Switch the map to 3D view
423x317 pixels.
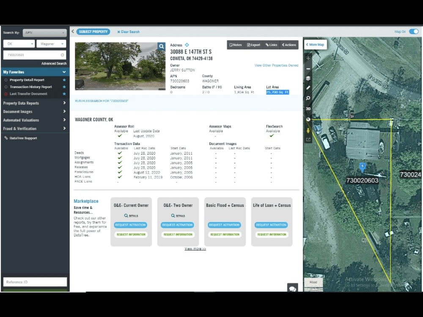click(308, 108)
